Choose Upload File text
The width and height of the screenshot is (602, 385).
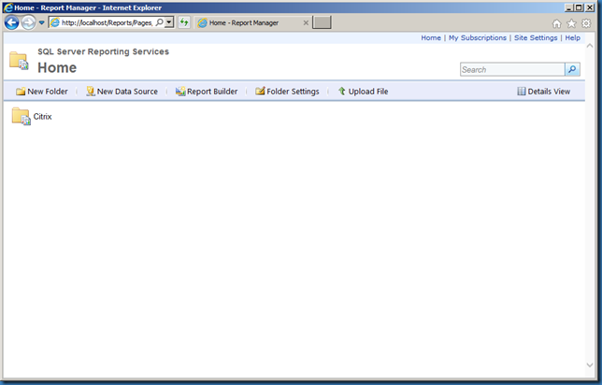click(367, 92)
